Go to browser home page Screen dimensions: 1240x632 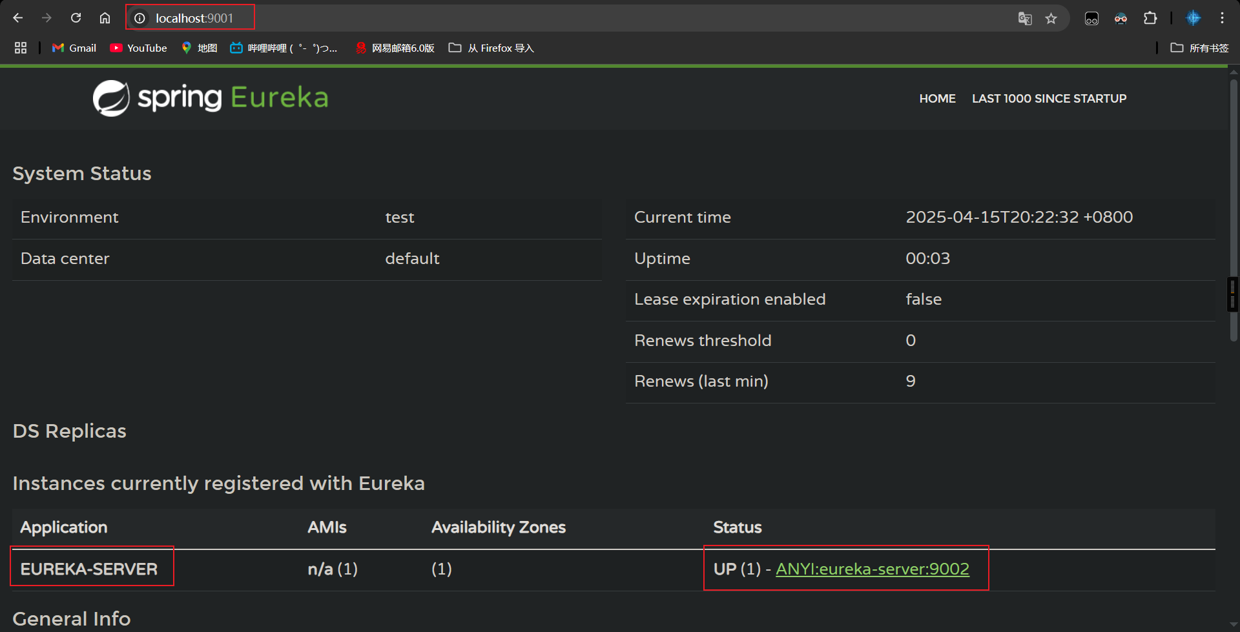[105, 18]
